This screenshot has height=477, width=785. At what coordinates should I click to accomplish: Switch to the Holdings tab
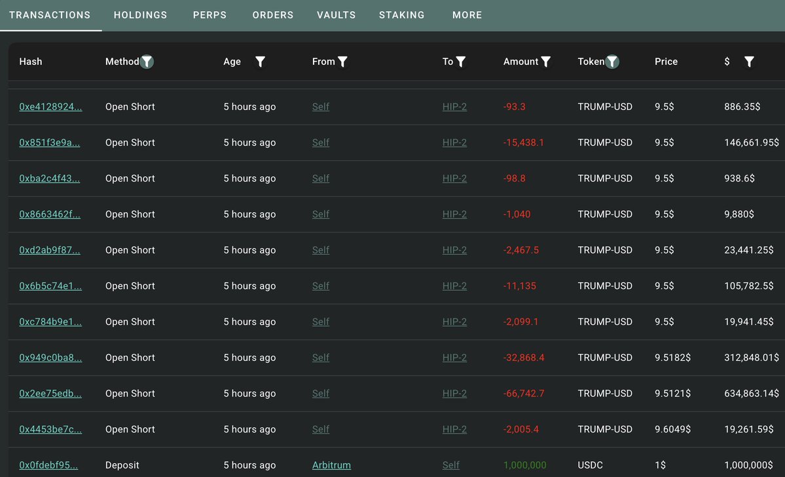140,15
